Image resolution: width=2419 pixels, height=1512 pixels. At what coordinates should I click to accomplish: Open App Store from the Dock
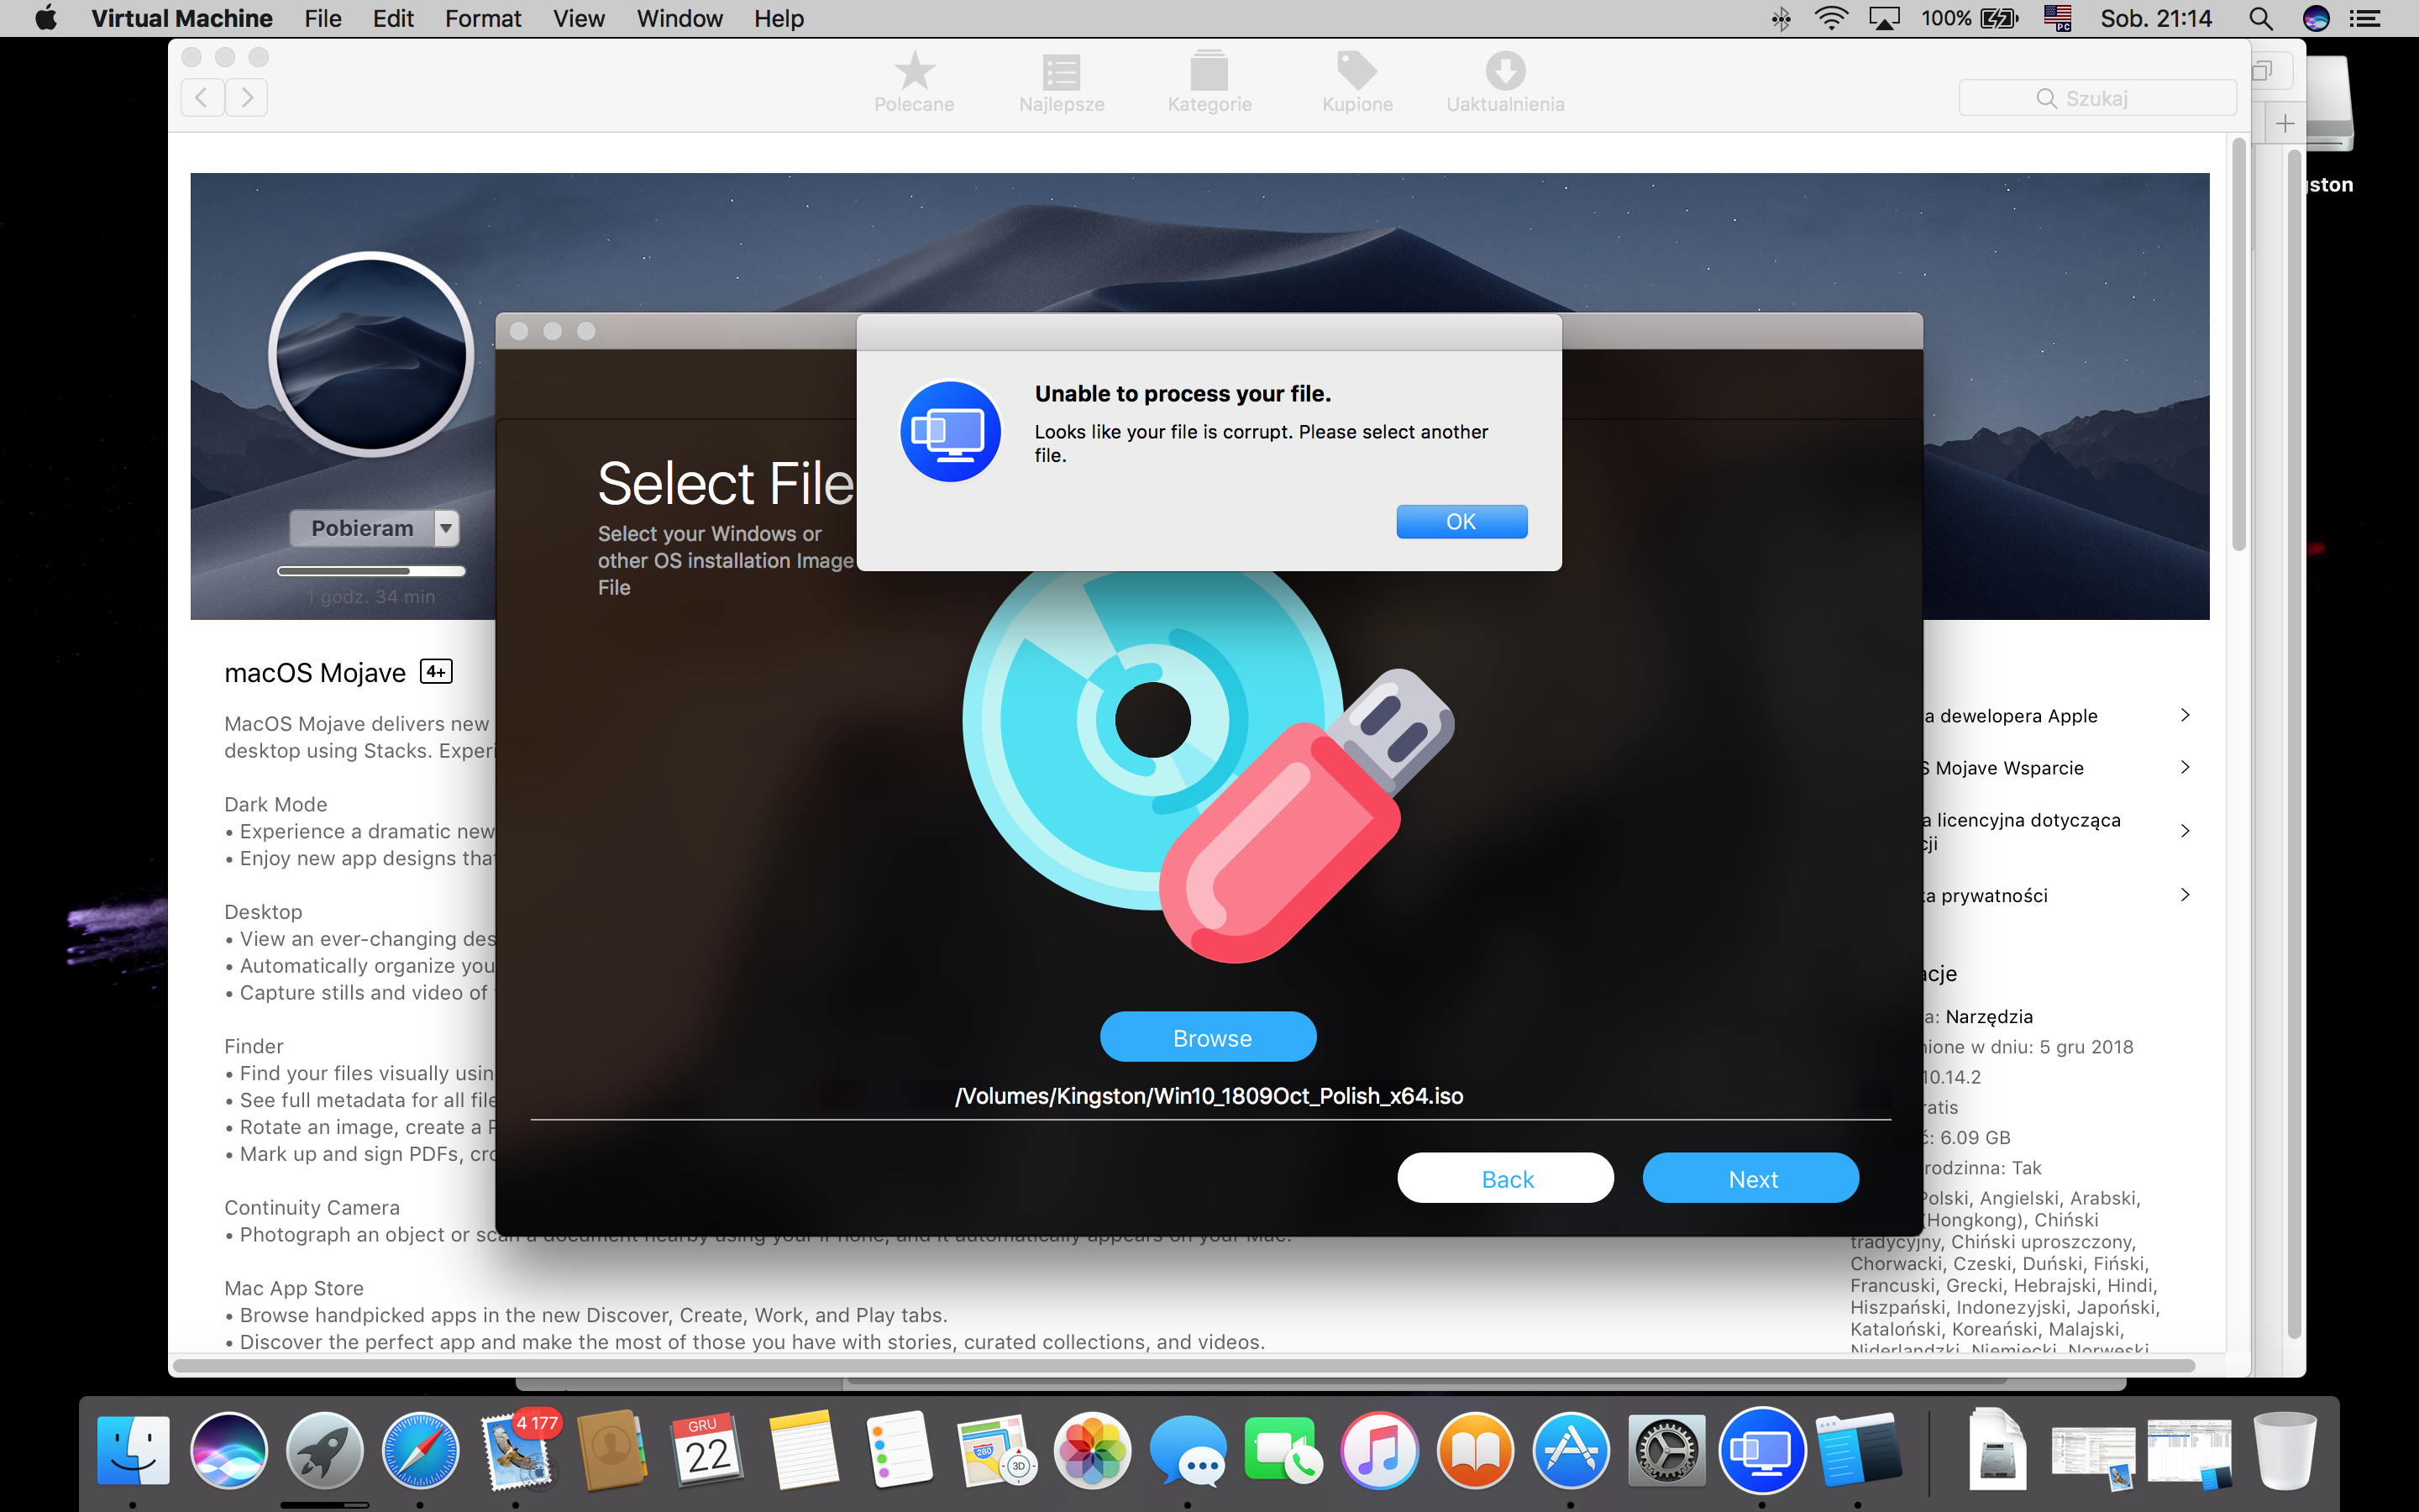[1571, 1449]
